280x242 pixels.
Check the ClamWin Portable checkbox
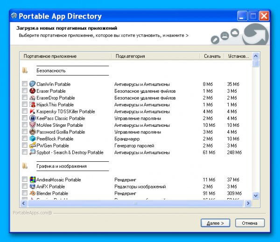pyautogui.click(x=25, y=84)
